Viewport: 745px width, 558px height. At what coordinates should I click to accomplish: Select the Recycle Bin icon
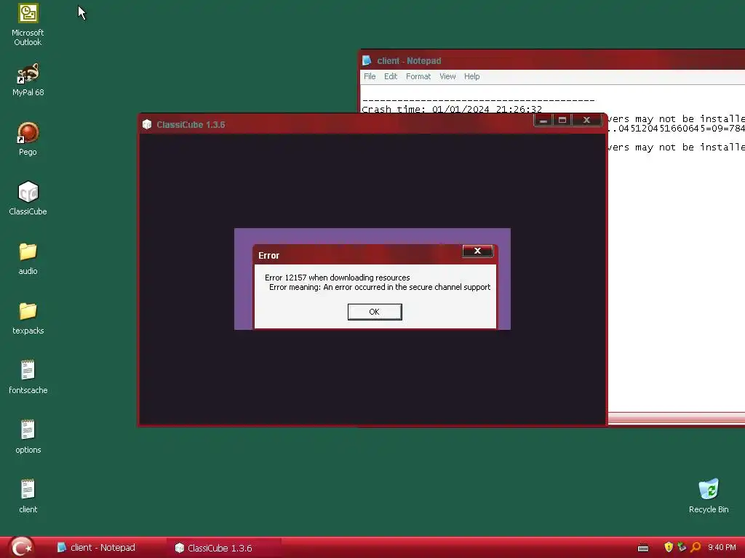[x=709, y=496]
